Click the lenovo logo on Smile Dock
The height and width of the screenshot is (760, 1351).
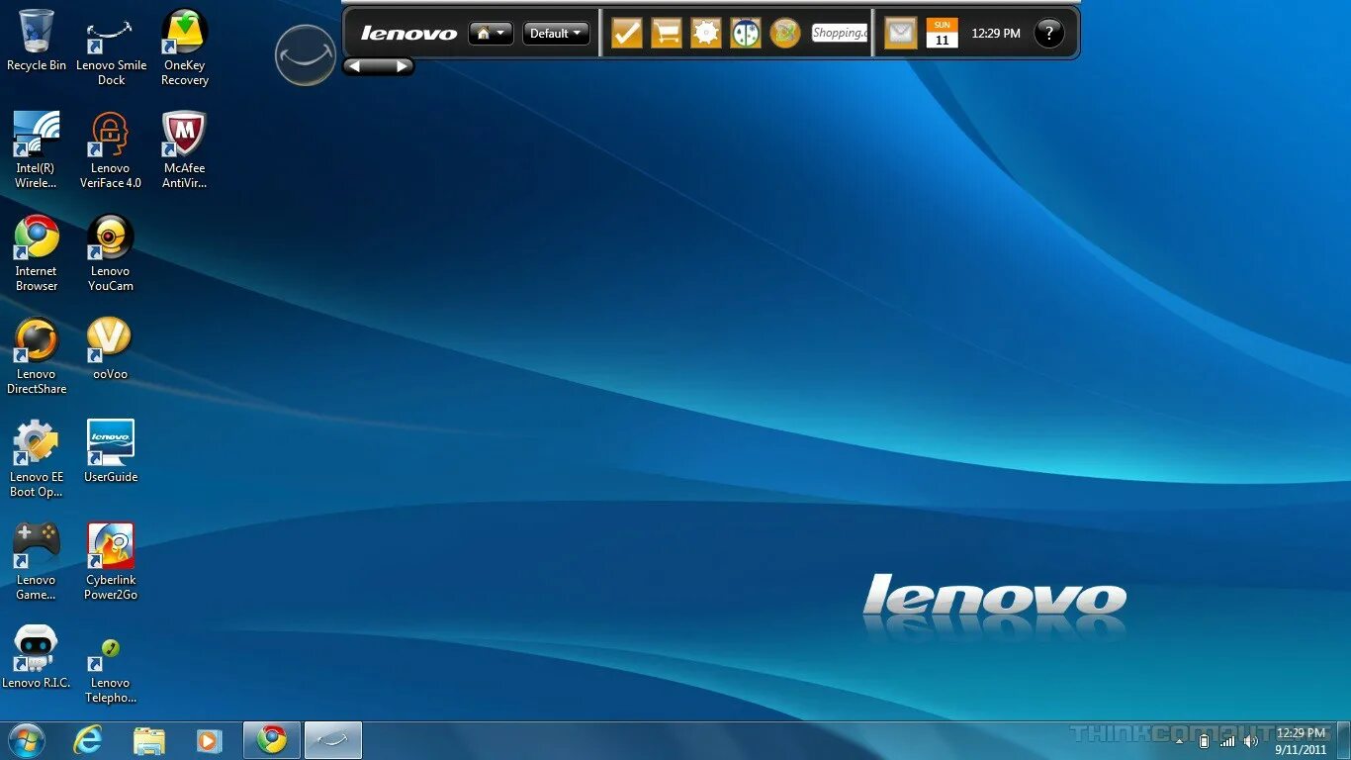tap(408, 34)
